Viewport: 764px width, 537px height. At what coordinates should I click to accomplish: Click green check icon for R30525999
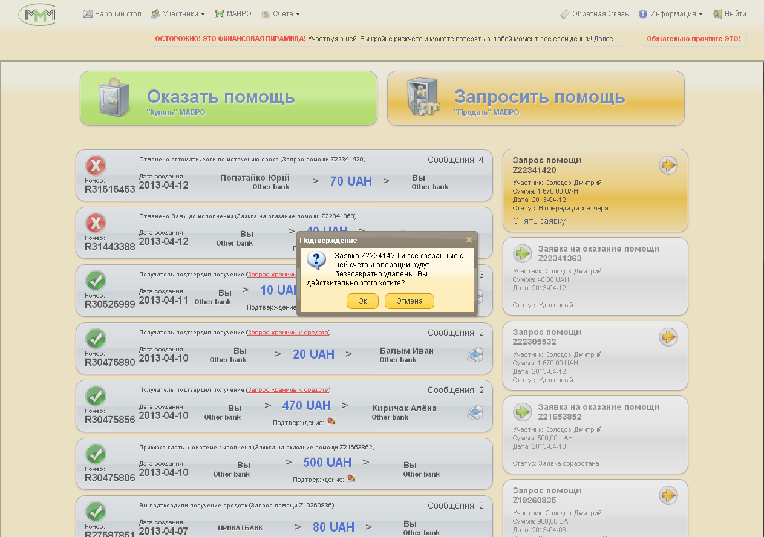(x=96, y=280)
